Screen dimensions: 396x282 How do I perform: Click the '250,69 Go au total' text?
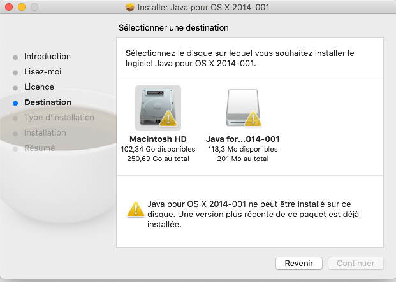(158, 159)
